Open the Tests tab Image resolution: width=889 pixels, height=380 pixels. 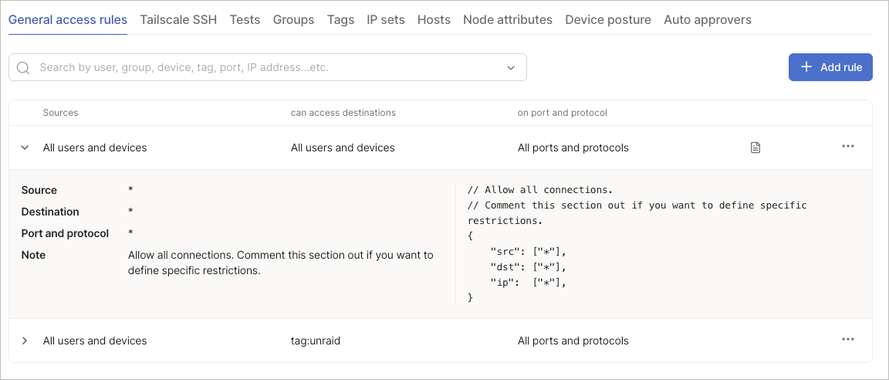(x=245, y=20)
